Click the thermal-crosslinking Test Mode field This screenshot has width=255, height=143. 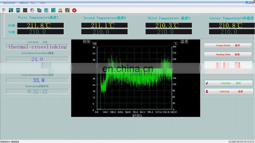click(x=37, y=47)
